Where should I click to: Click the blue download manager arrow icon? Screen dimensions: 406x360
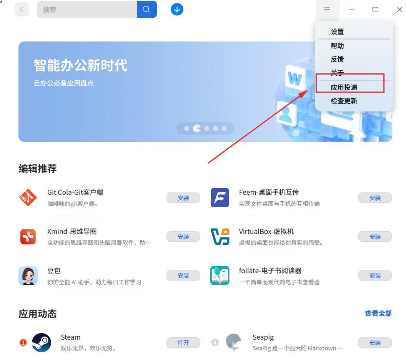coord(177,9)
